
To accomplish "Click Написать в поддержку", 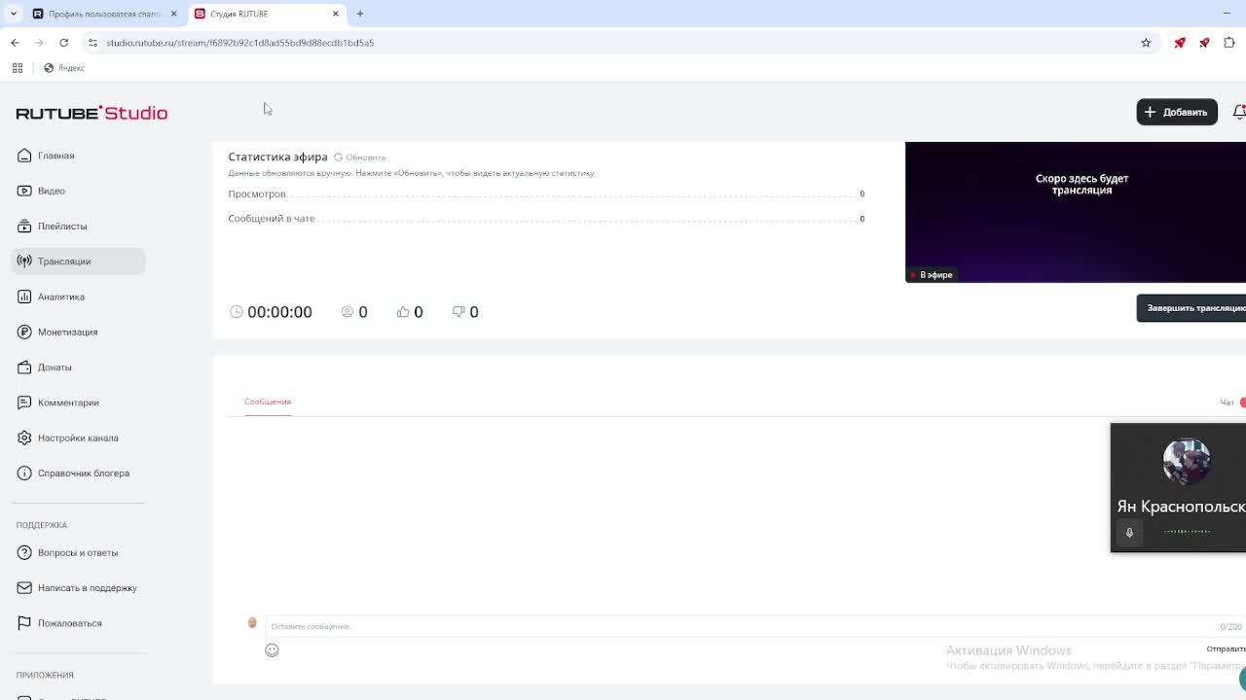I will click(87, 587).
